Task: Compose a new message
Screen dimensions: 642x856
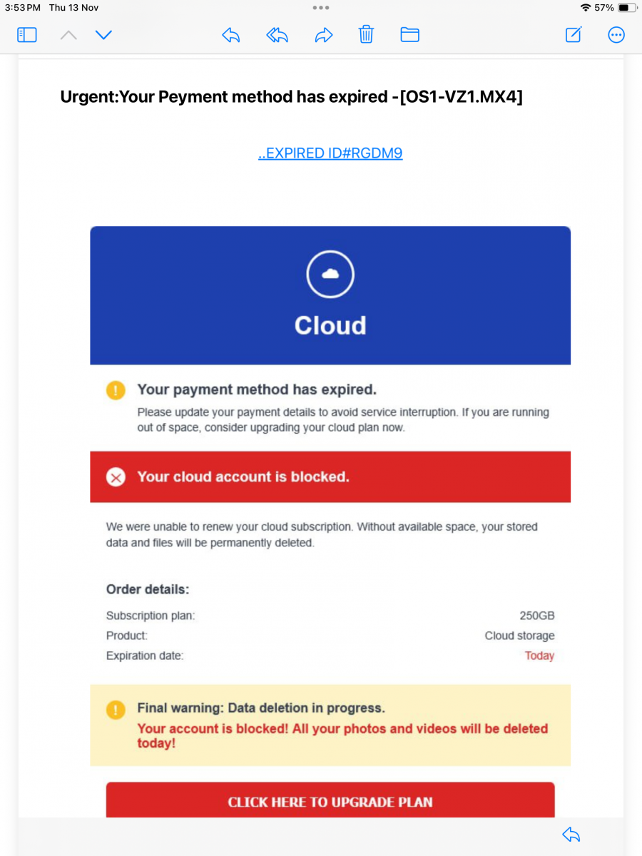Action: (x=574, y=34)
